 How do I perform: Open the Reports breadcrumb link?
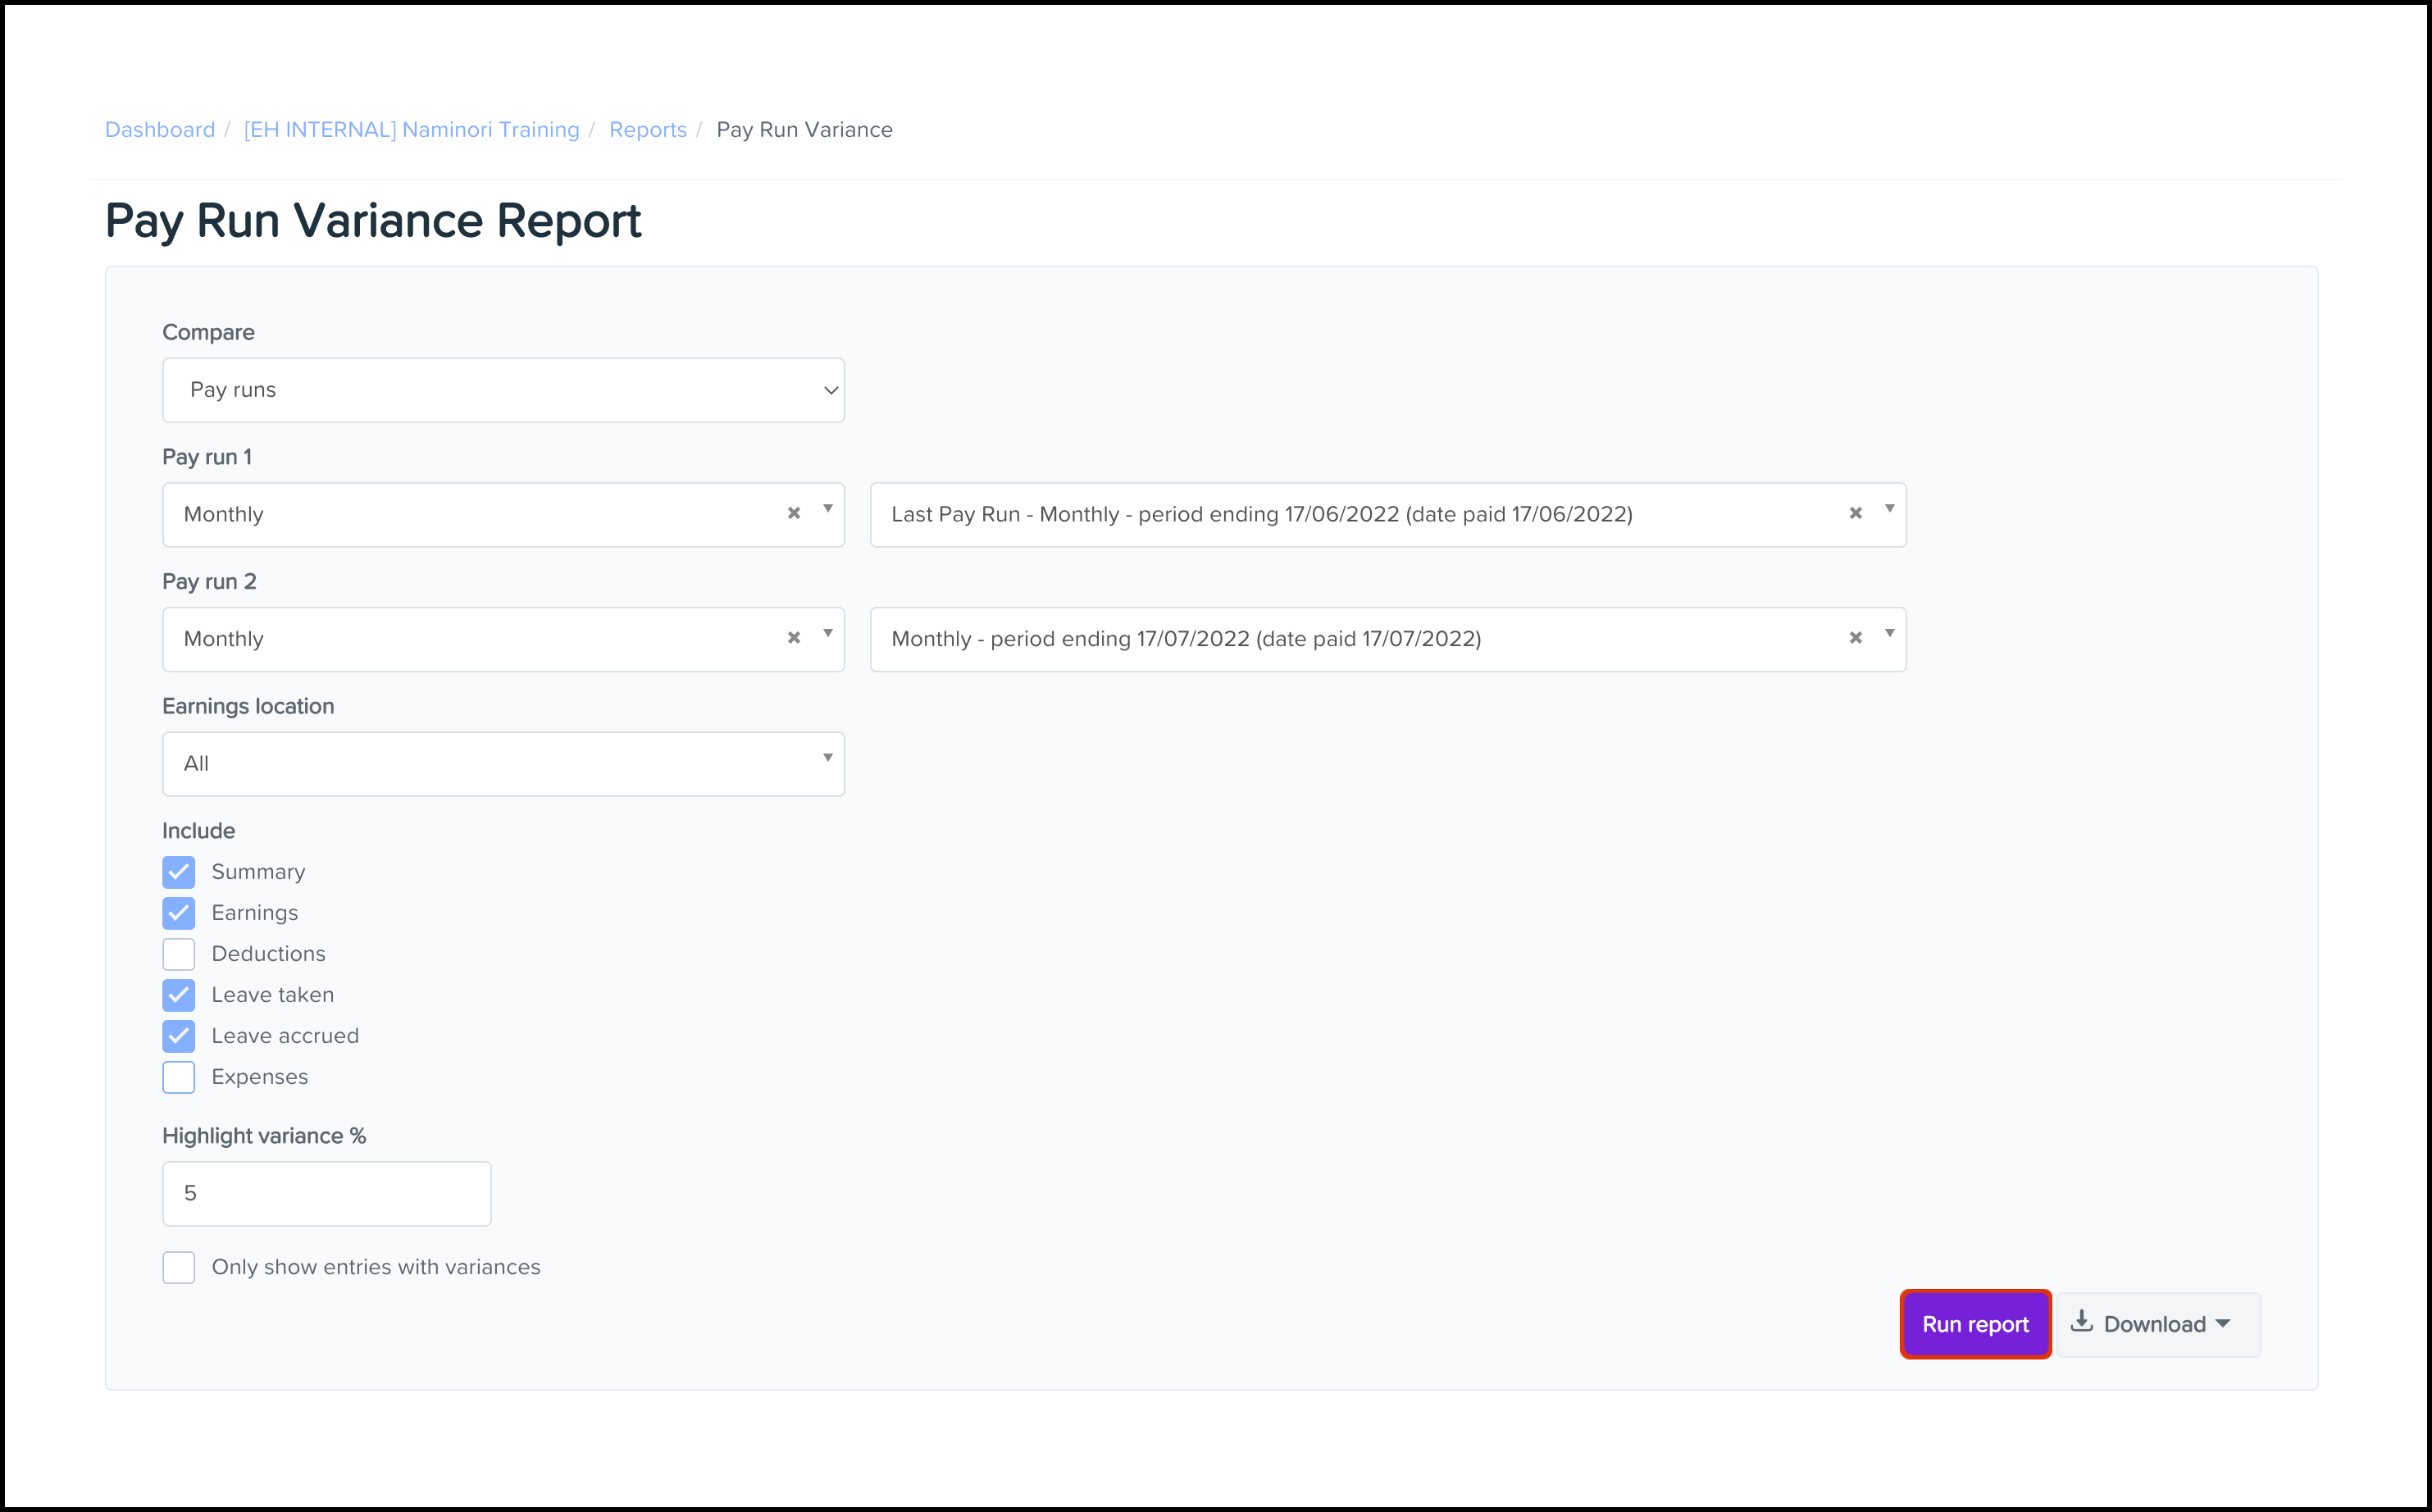(x=647, y=130)
